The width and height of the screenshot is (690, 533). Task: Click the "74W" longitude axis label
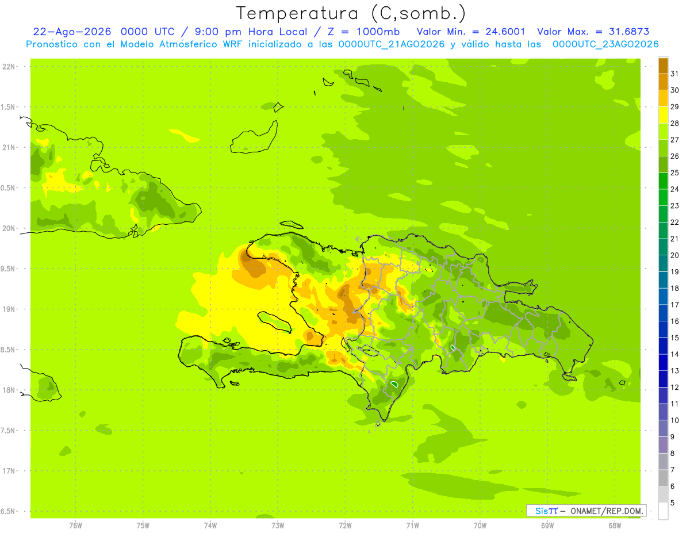click(x=210, y=526)
